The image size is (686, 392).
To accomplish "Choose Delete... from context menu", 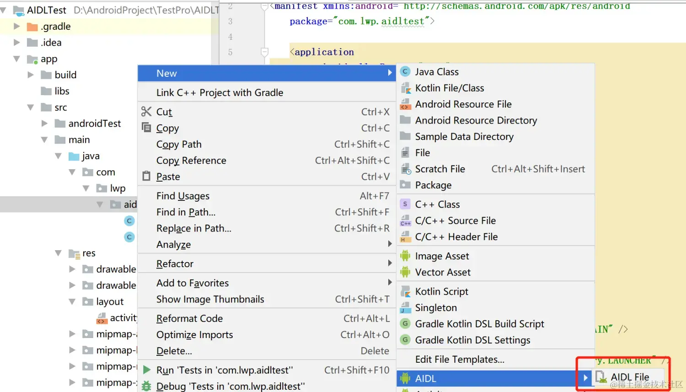I will click(266, 351).
